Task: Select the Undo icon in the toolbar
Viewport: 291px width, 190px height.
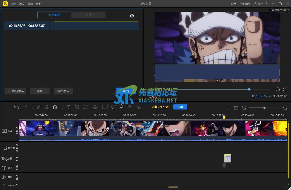Action: (x=16, y=108)
